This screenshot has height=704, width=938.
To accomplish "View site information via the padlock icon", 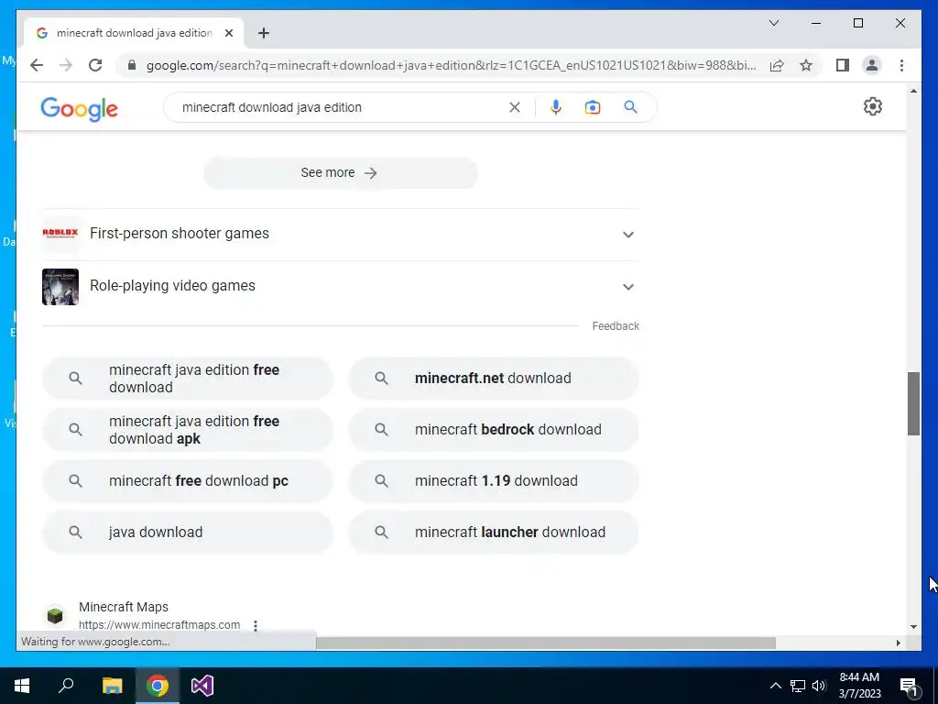I will click(x=132, y=65).
